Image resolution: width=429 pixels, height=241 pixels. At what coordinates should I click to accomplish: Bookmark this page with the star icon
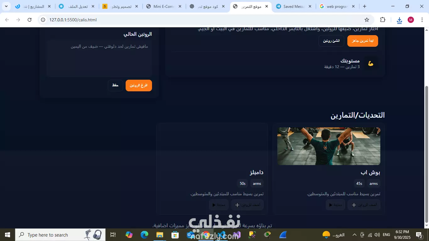click(x=367, y=20)
